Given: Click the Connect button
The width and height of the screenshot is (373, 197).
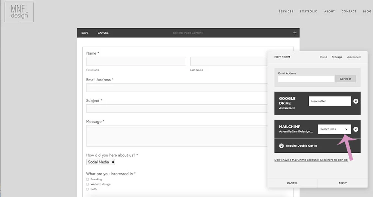Looking at the screenshot, I should (345, 79).
